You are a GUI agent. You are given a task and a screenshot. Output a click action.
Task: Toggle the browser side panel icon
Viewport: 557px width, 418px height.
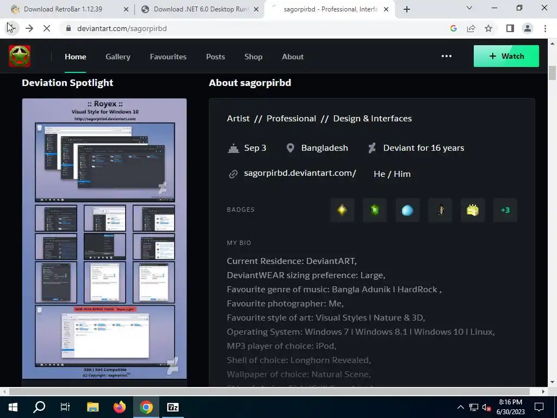pos(510,28)
